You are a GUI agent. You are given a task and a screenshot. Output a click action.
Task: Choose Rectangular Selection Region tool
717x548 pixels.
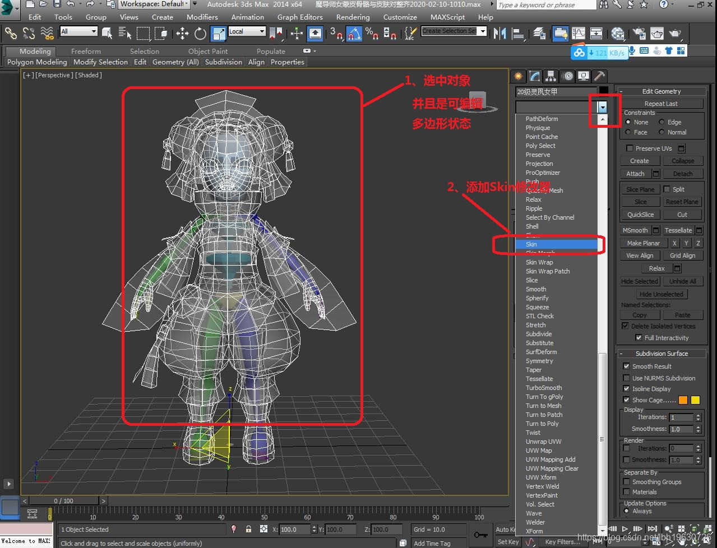pyautogui.click(x=144, y=33)
